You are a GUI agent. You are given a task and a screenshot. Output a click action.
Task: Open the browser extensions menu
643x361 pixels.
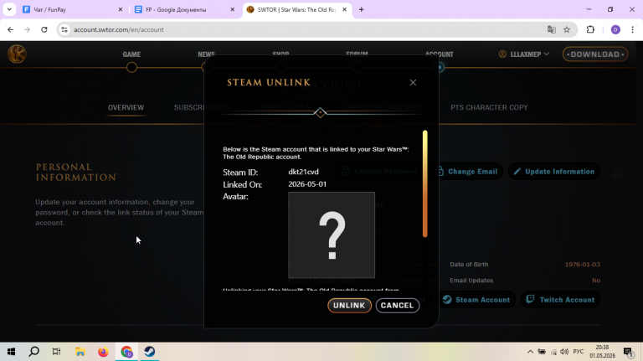pos(590,29)
